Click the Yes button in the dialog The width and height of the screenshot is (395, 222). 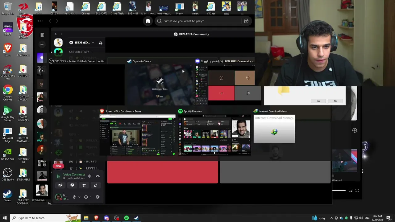[x=318, y=101]
